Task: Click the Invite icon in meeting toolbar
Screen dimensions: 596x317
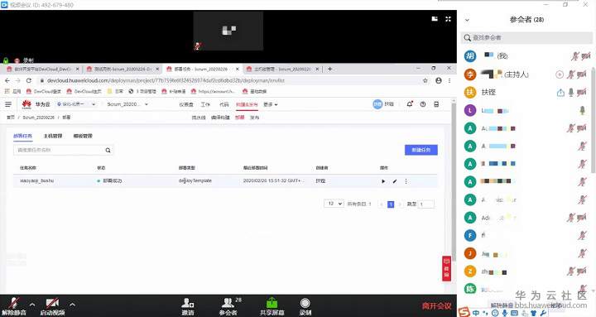Action: point(188,306)
